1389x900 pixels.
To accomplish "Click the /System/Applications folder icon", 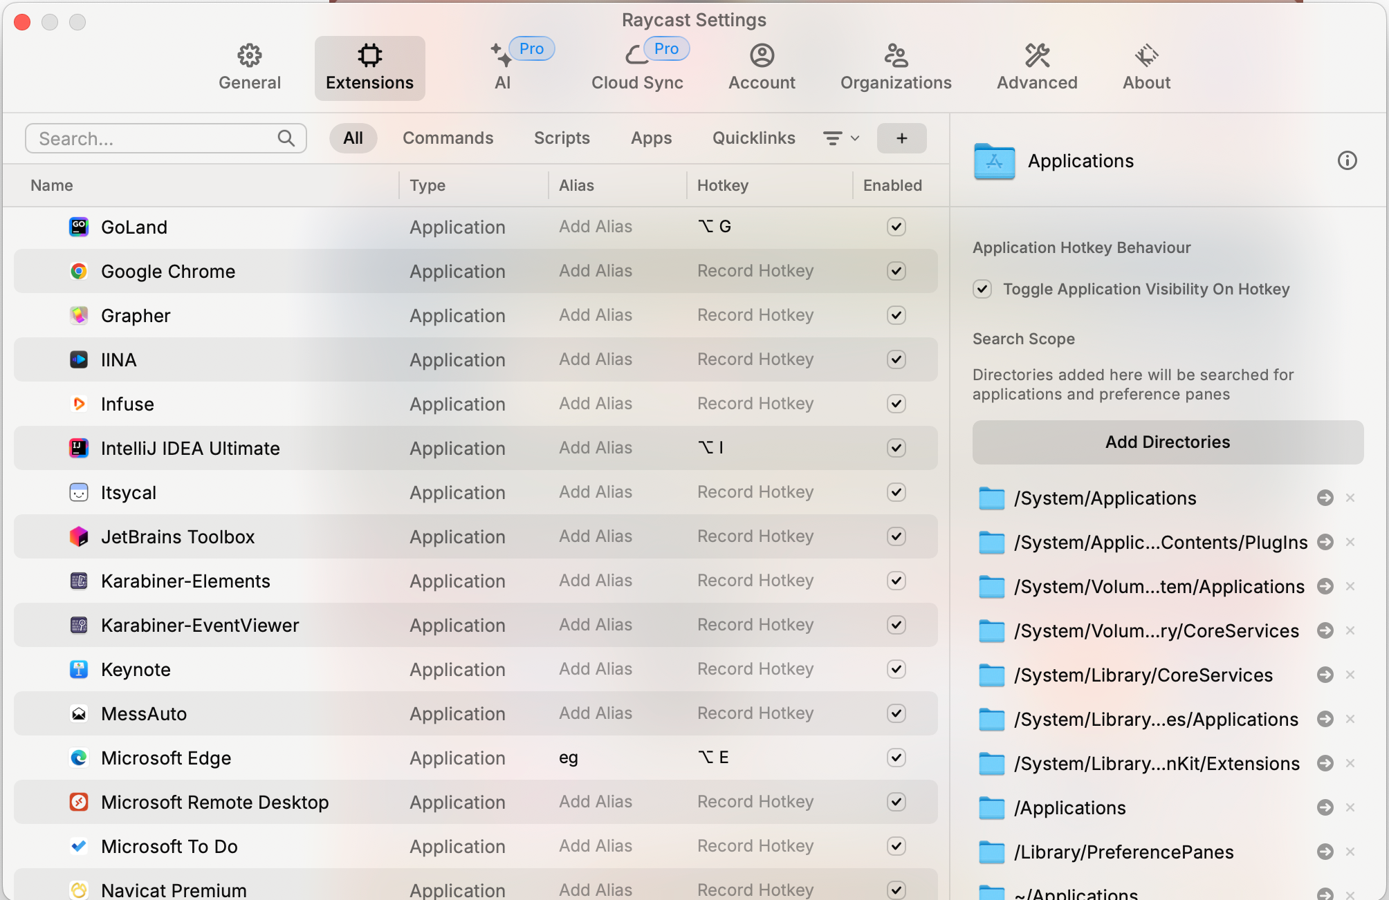I will (x=991, y=498).
